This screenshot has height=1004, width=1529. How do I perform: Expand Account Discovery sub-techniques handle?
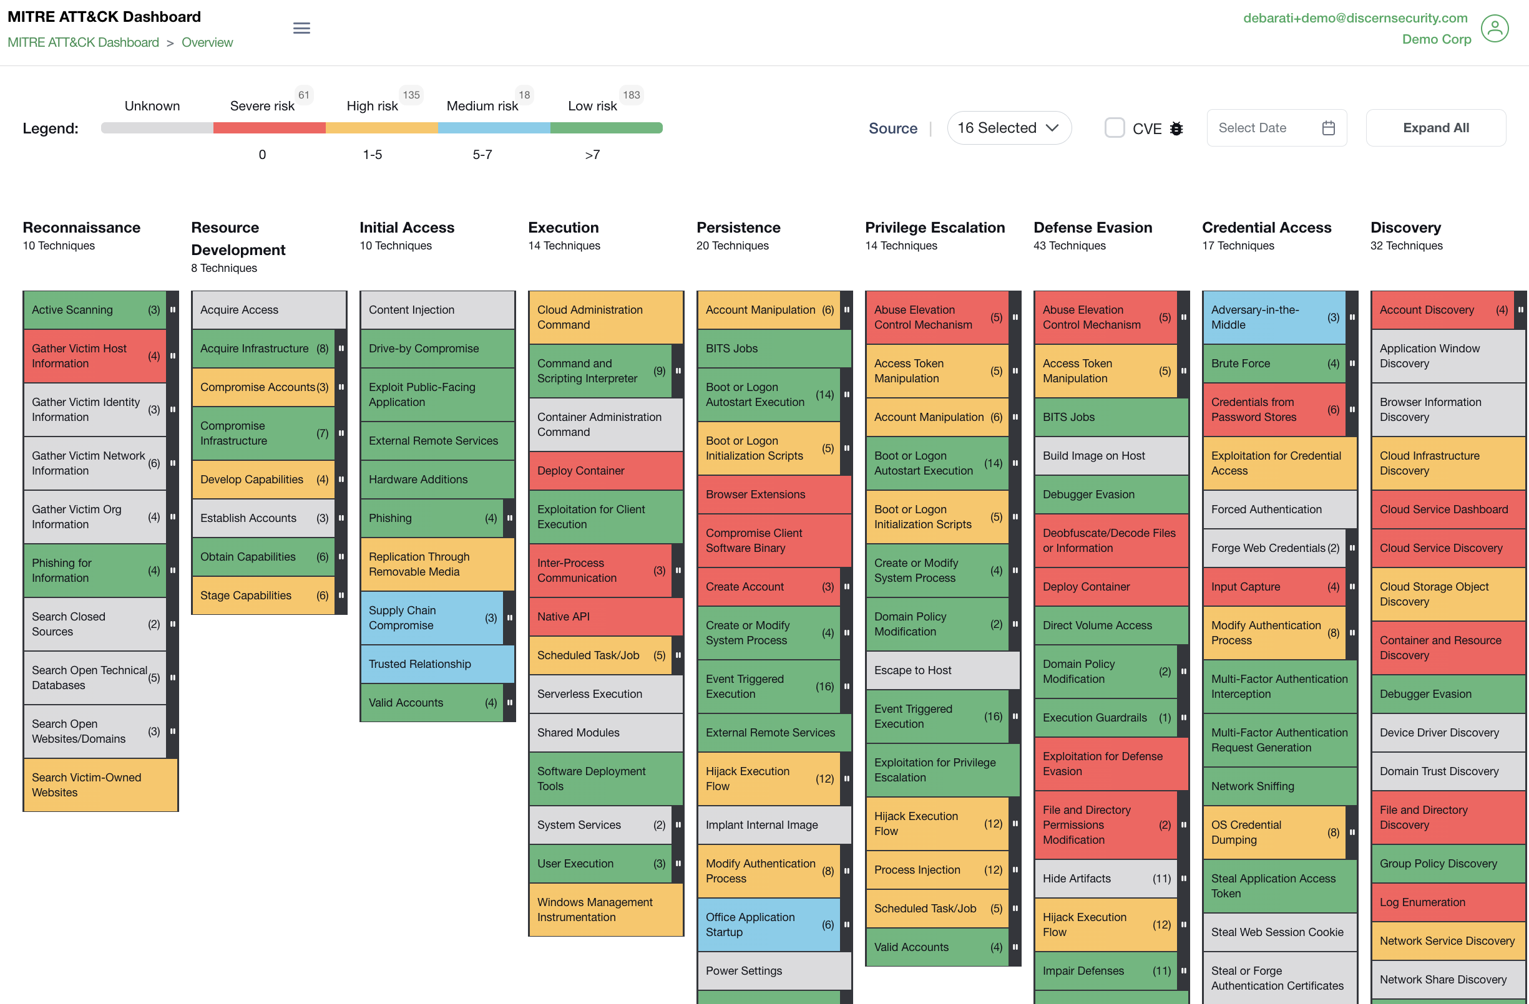click(1520, 310)
